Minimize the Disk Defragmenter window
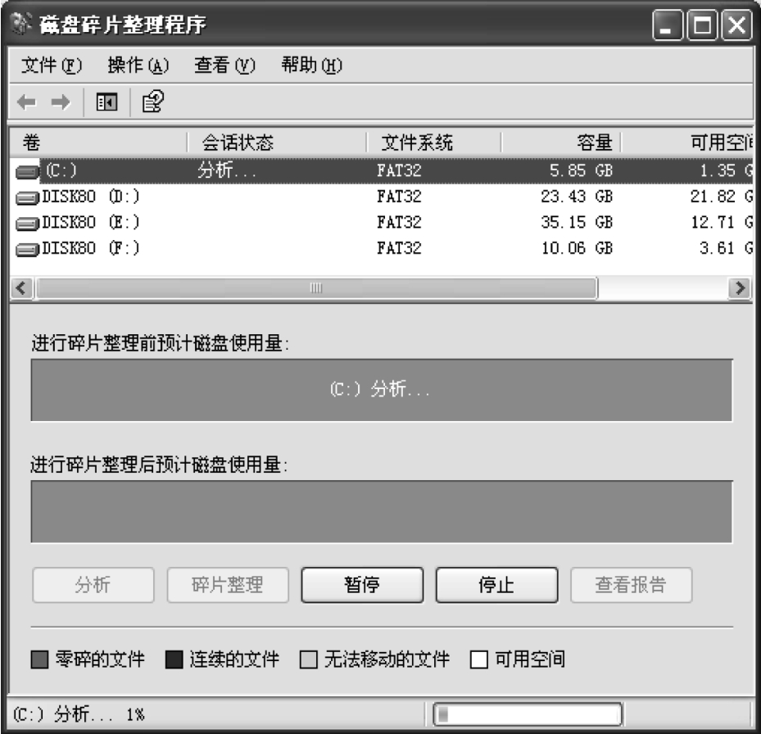 [x=668, y=25]
